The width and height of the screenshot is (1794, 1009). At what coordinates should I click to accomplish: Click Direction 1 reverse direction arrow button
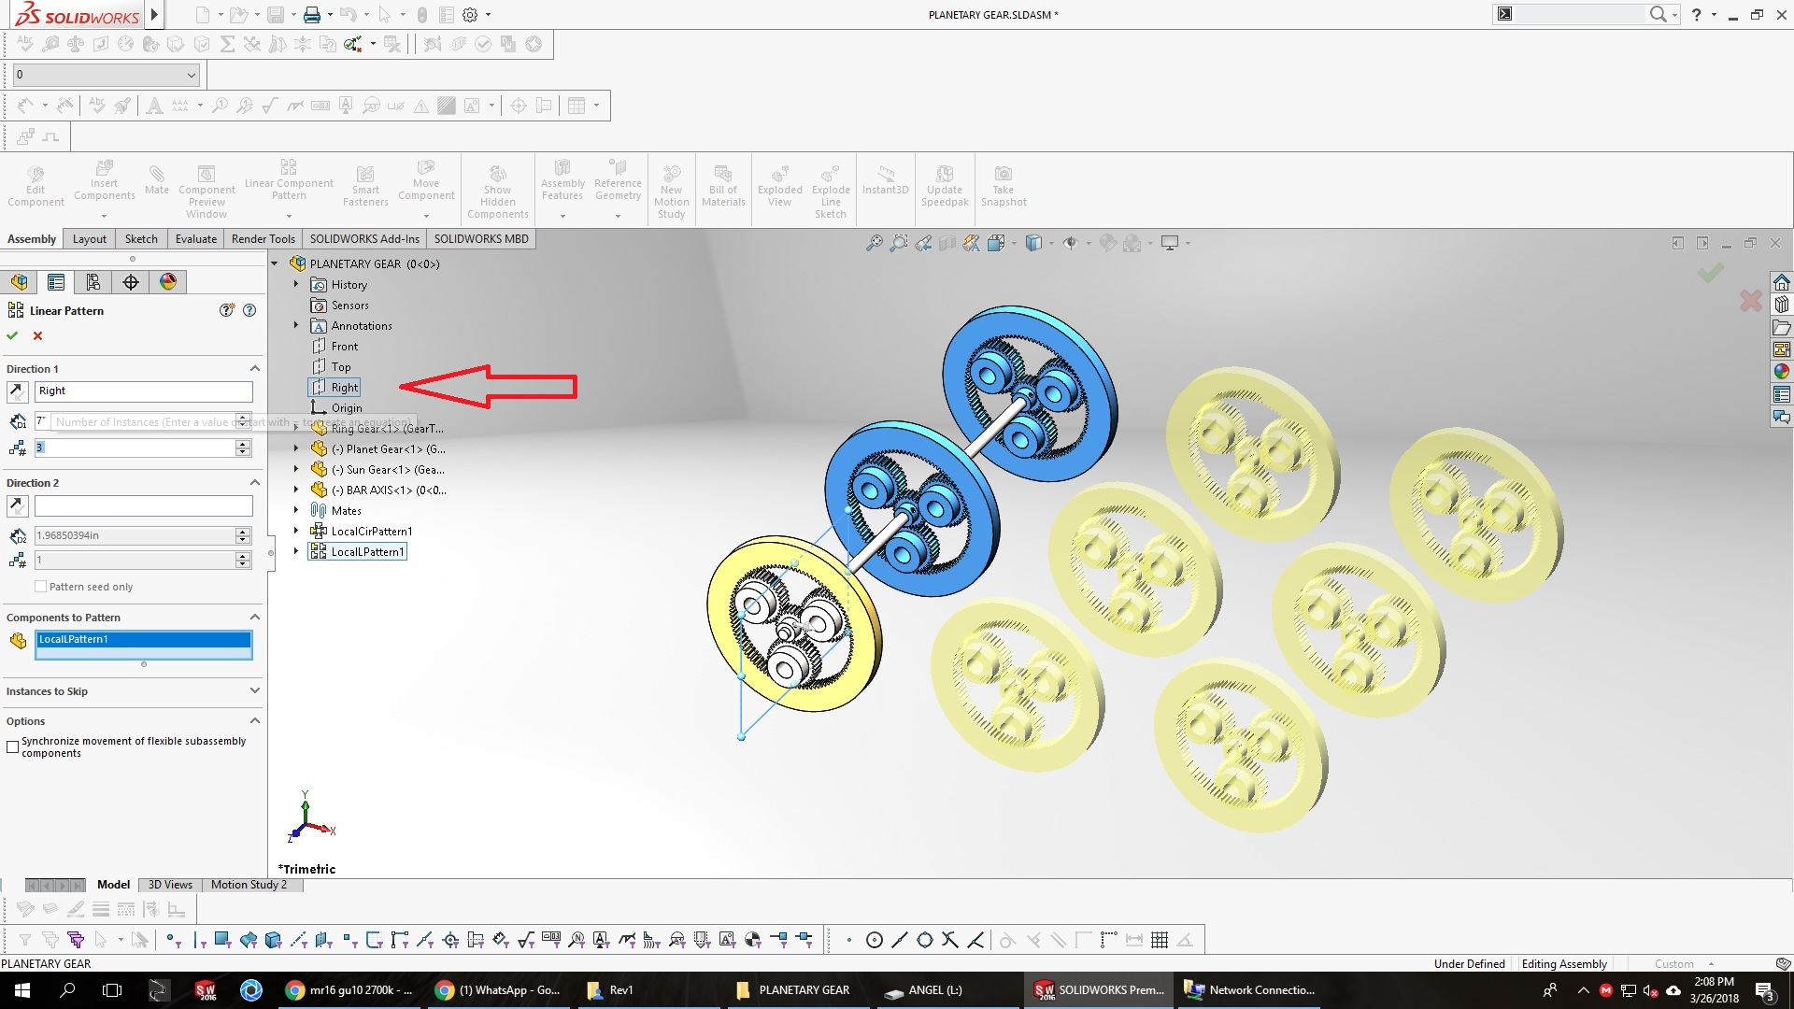pyautogui.click(x=17, y=391)
